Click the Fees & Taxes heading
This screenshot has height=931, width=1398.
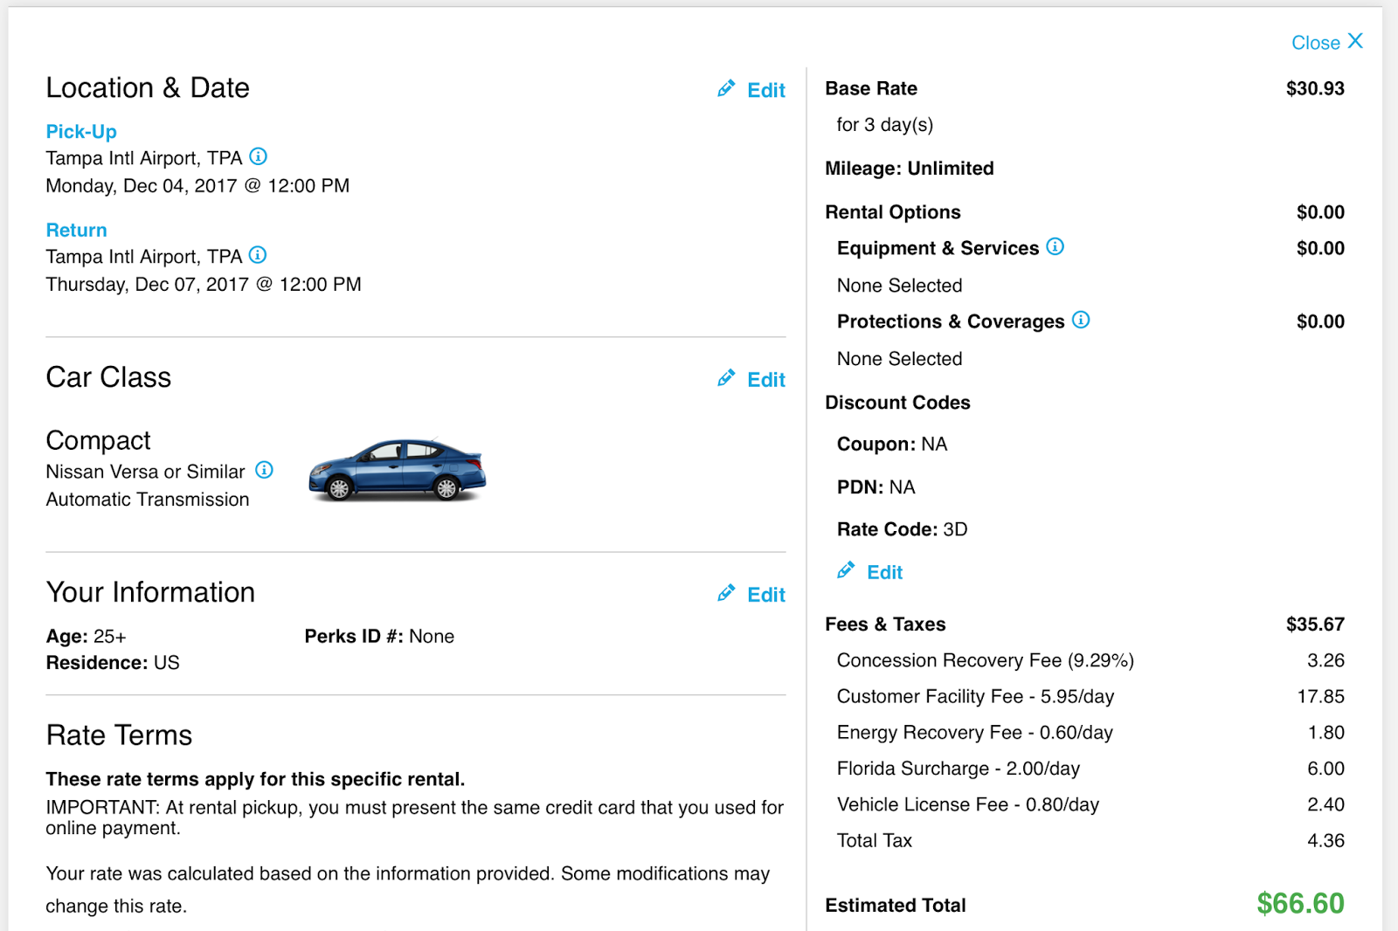pyautogui.click(x=885, y=624)
